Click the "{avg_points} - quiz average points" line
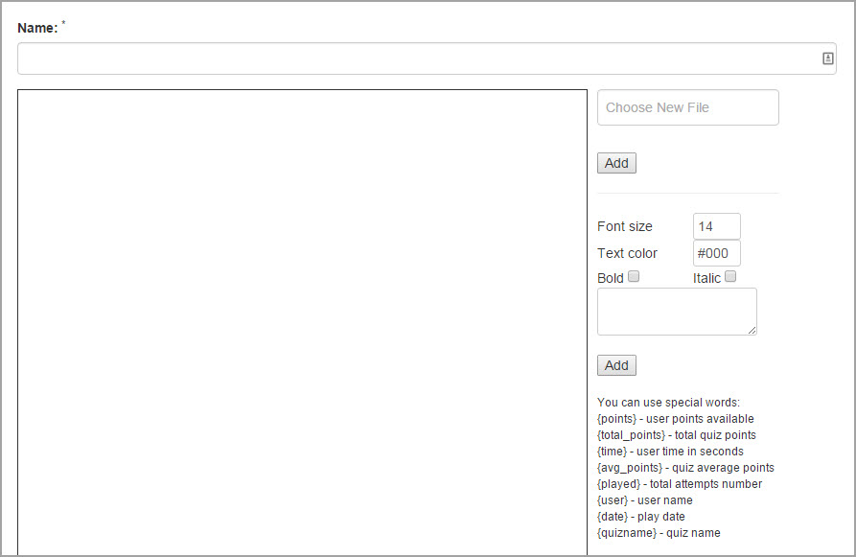 685,468
